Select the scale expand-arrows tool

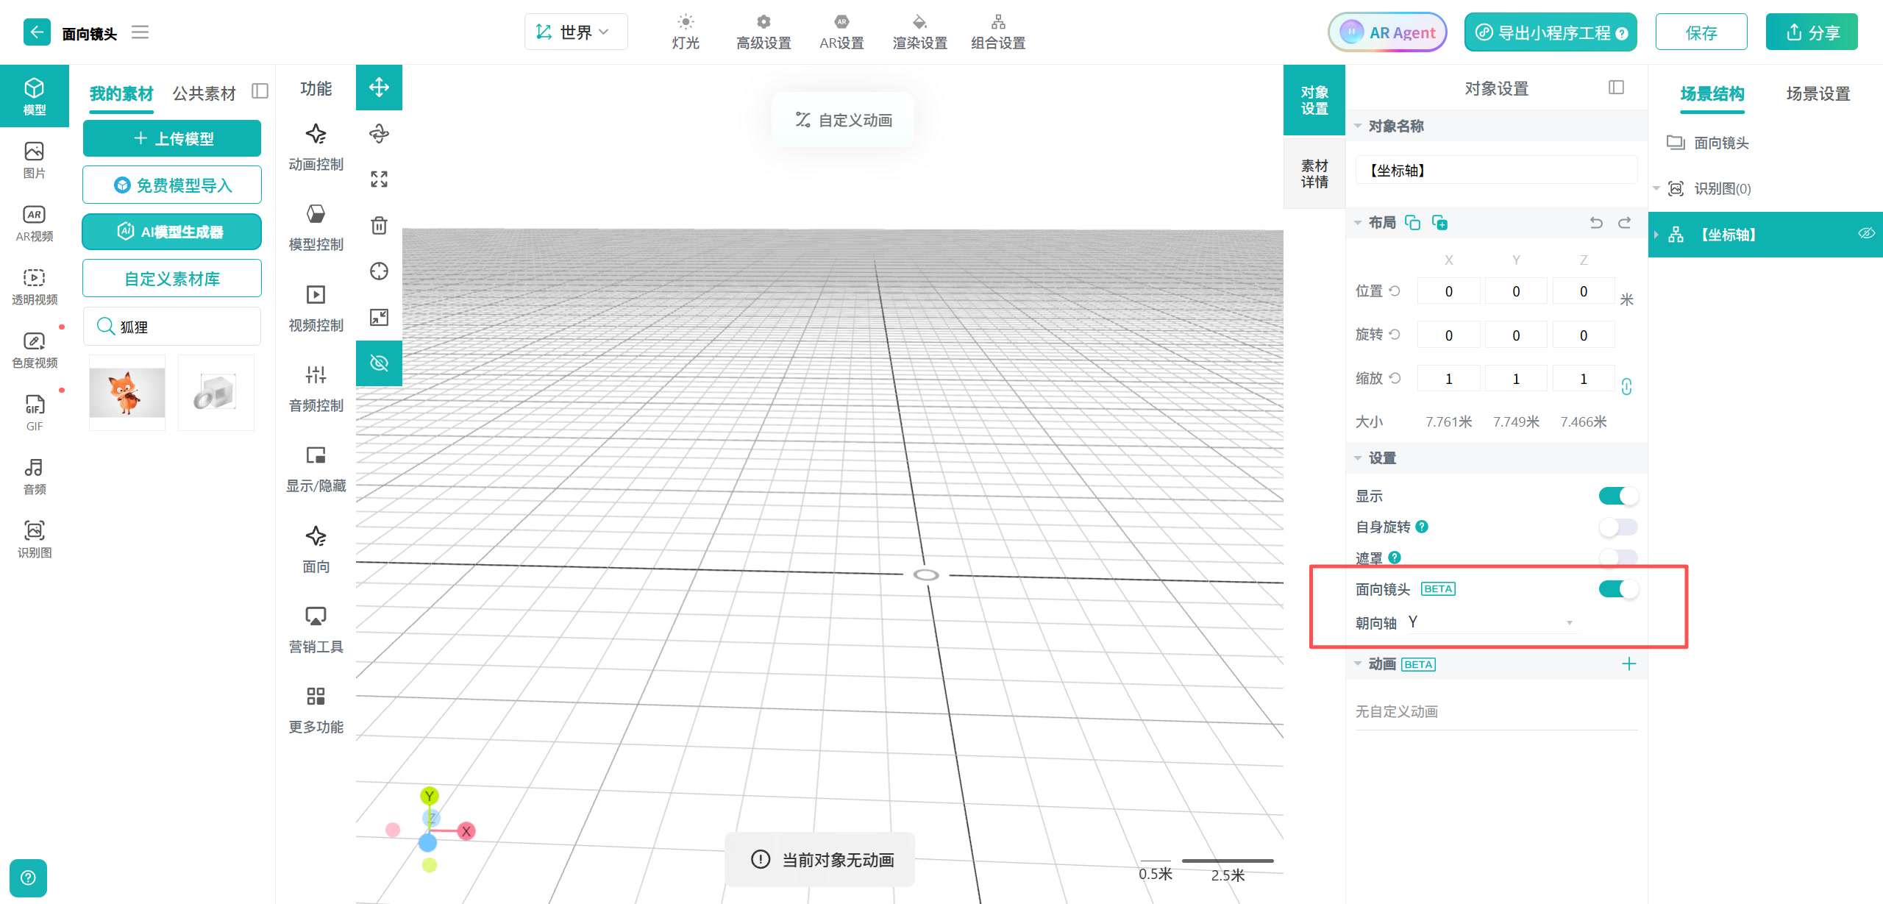379,179
